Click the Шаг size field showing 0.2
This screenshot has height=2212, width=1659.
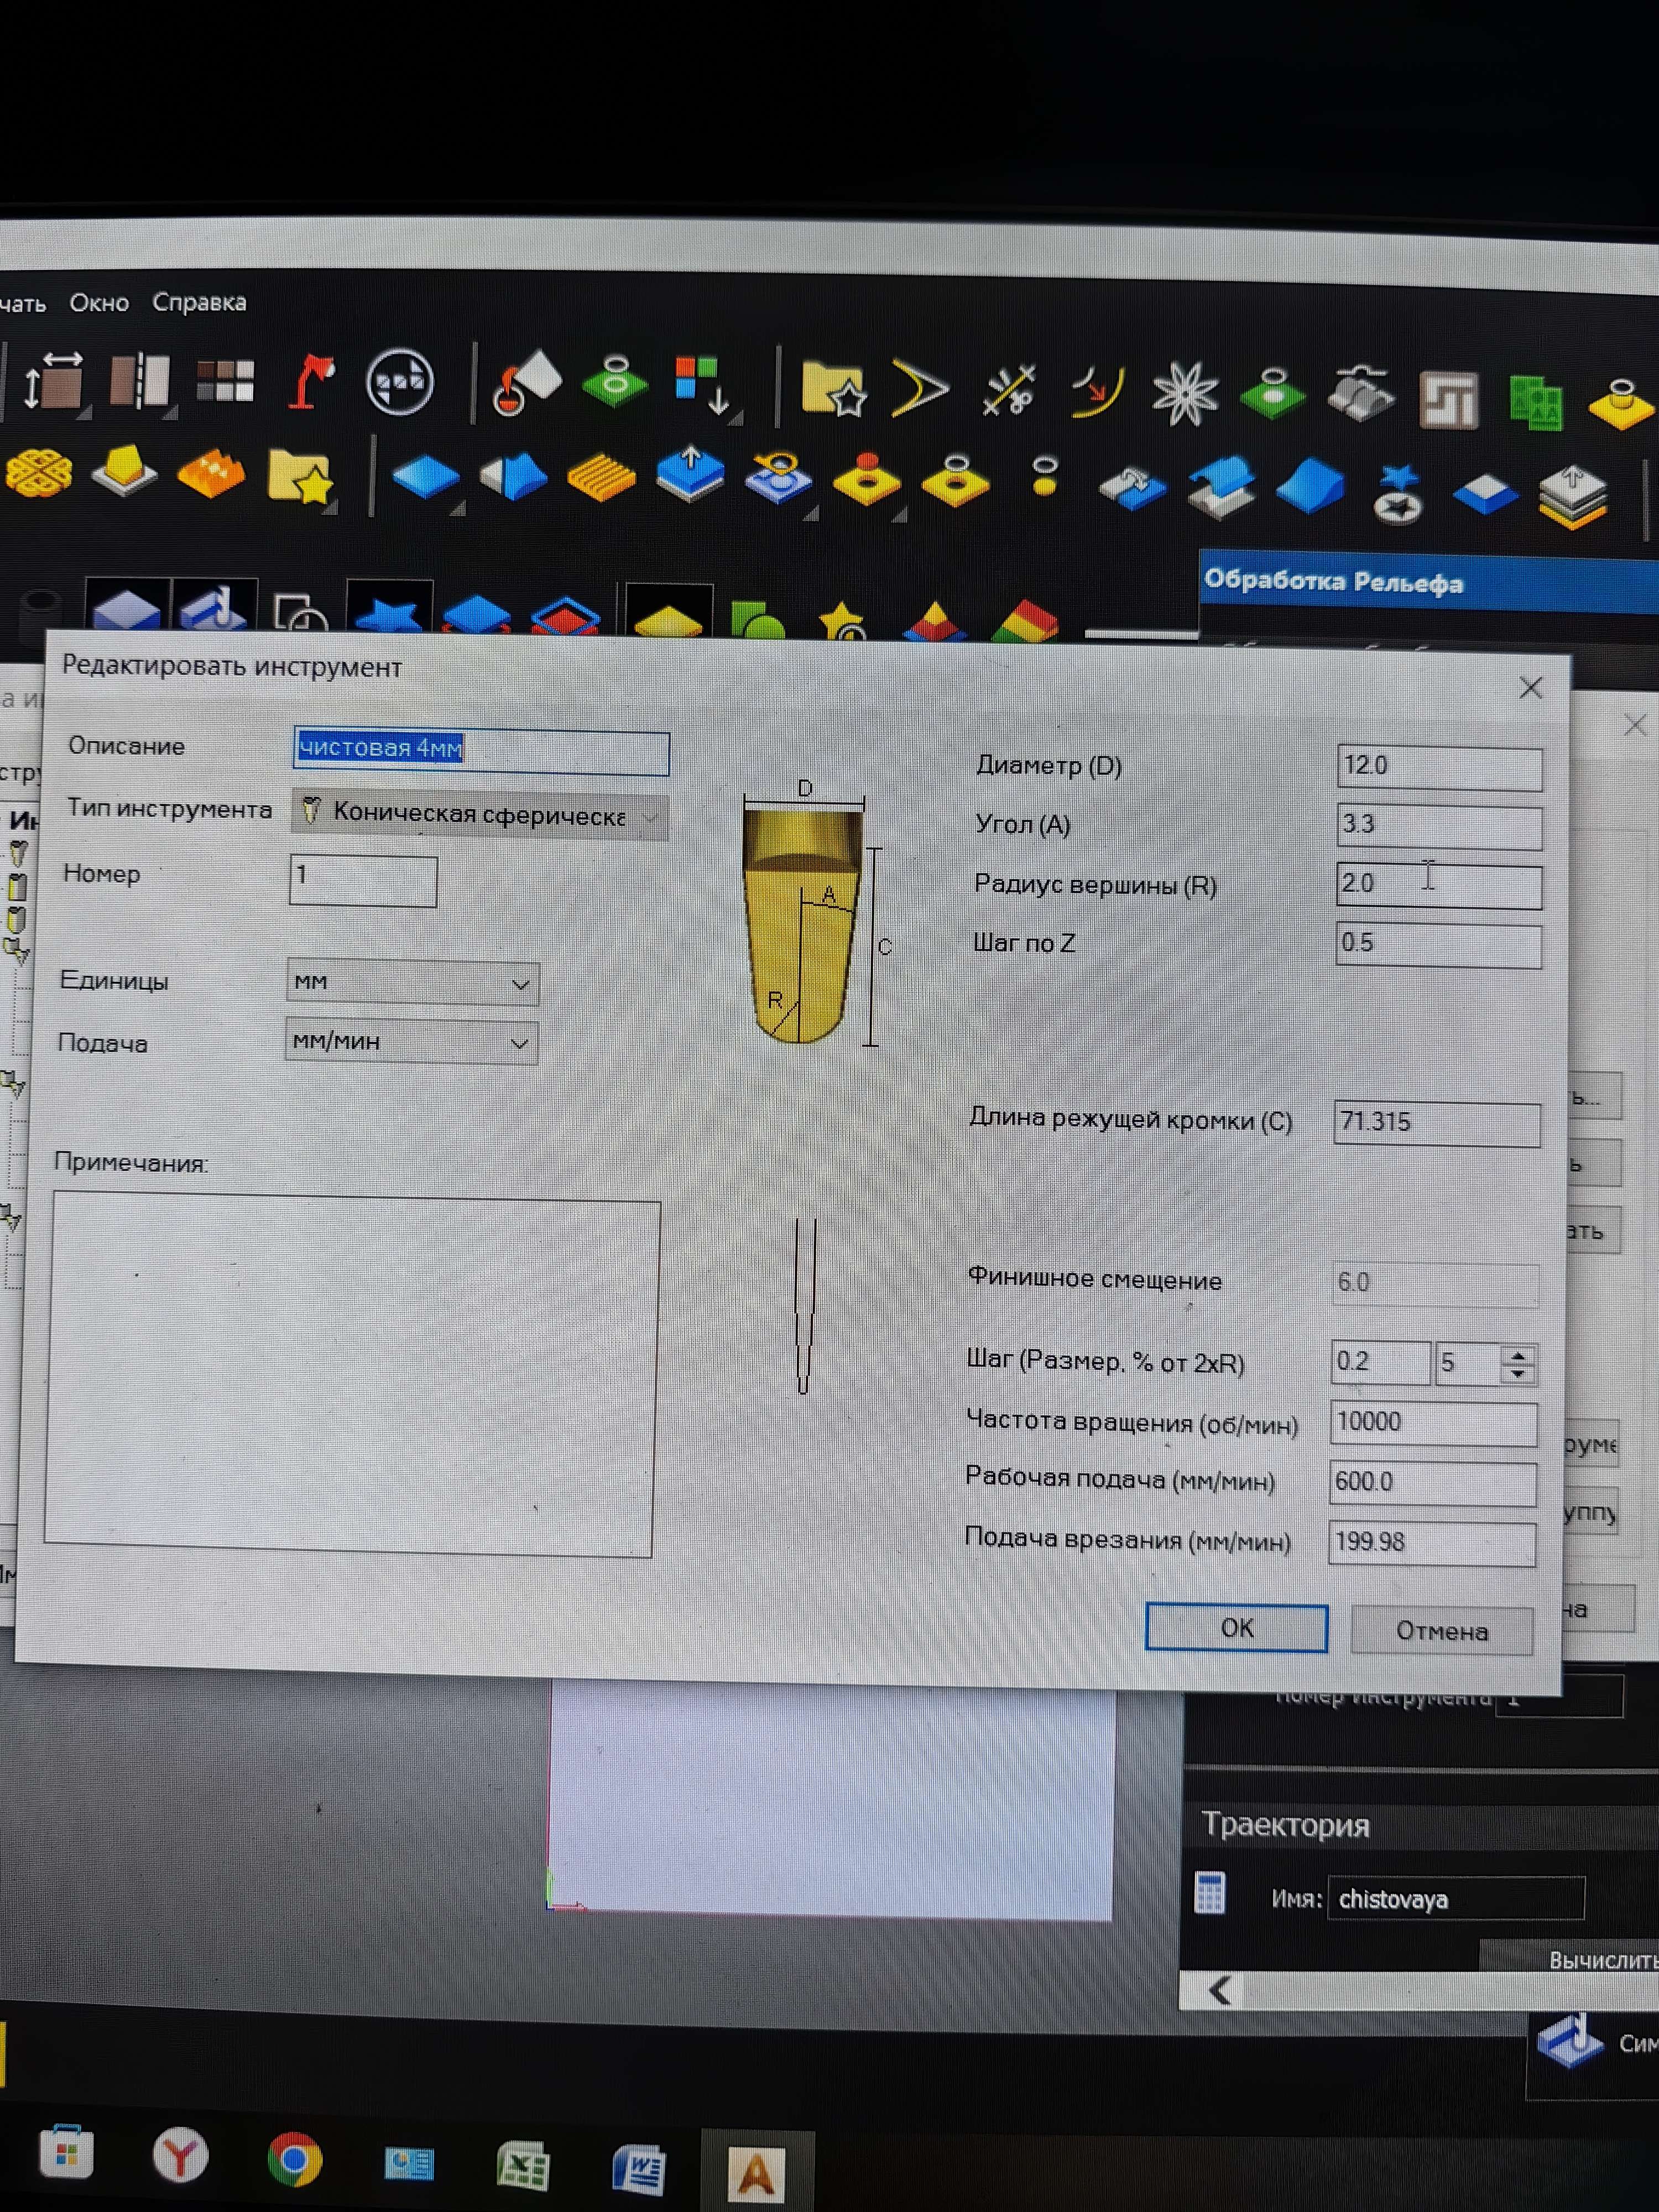point(1380,1362)
